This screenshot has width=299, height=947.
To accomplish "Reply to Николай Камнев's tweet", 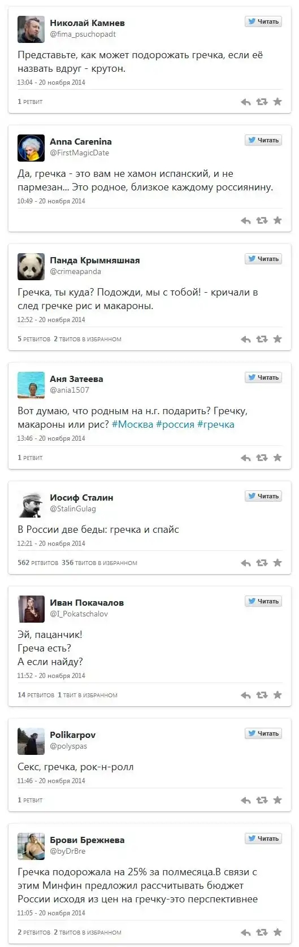I will tap(245, 102).
